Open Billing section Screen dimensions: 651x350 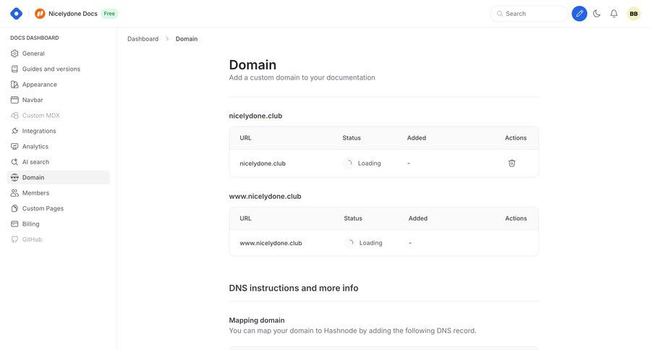[59, 223]
